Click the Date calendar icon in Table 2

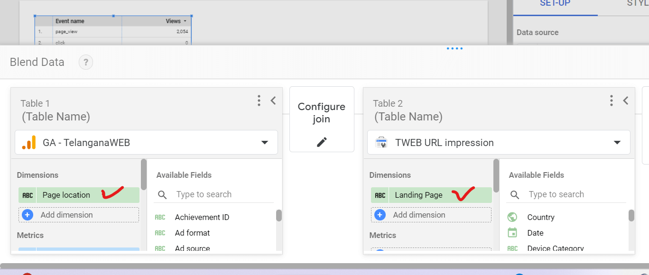pyautogui.click(x=512, y=233)
